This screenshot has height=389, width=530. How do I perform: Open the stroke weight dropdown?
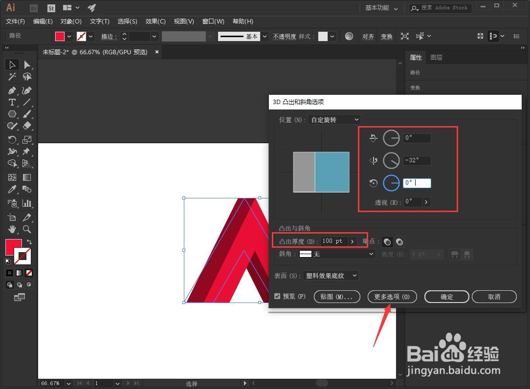154,36
